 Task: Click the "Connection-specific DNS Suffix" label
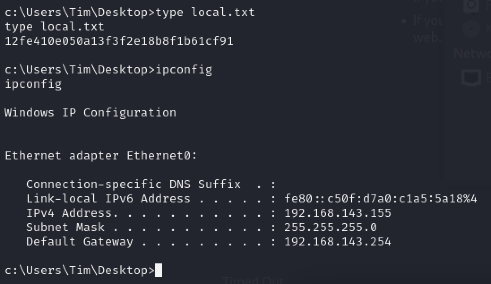133,185
